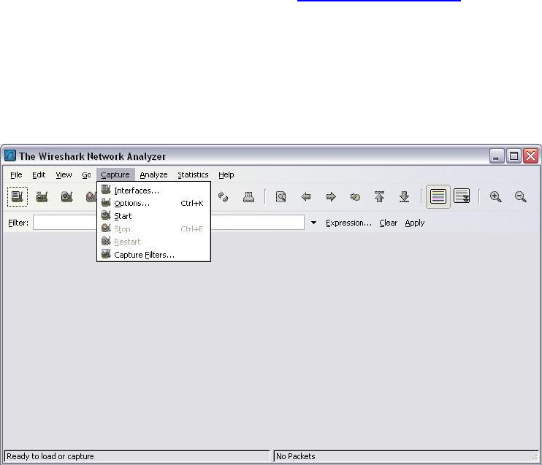
Task: Open the Analyze menu
Action: (154, 174)
